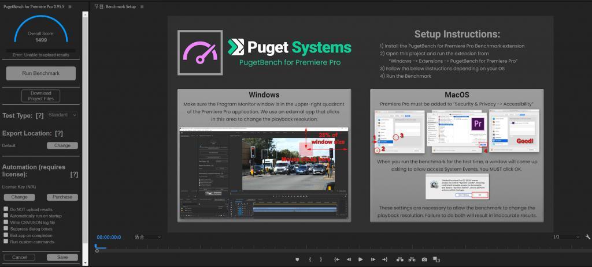Image resolution: width=592 pixels, height=267 pixels.
Task: Click the Program Monitor preview image
Action: click(x=361, y=124)
